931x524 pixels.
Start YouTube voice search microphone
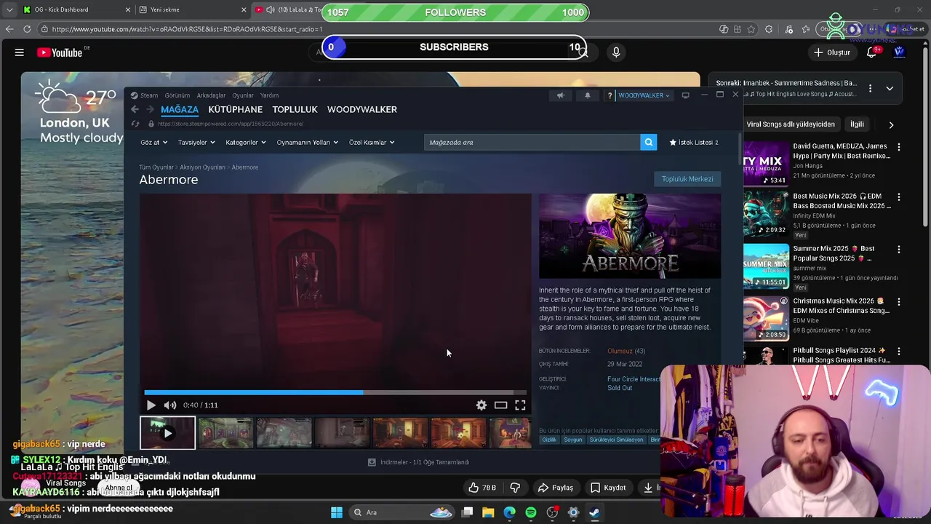(616, 52)
